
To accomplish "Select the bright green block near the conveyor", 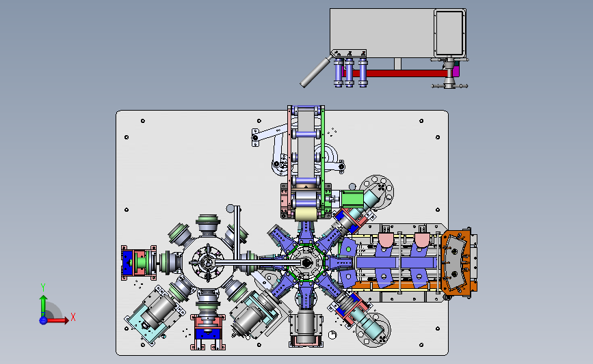I will (x=352, y=199).
